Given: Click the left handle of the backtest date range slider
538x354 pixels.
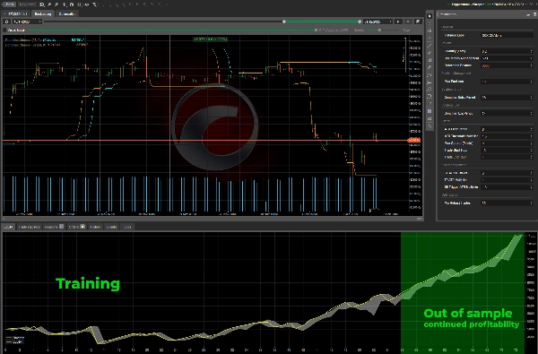Looking at the screenshot, I should tap(284, 22).
